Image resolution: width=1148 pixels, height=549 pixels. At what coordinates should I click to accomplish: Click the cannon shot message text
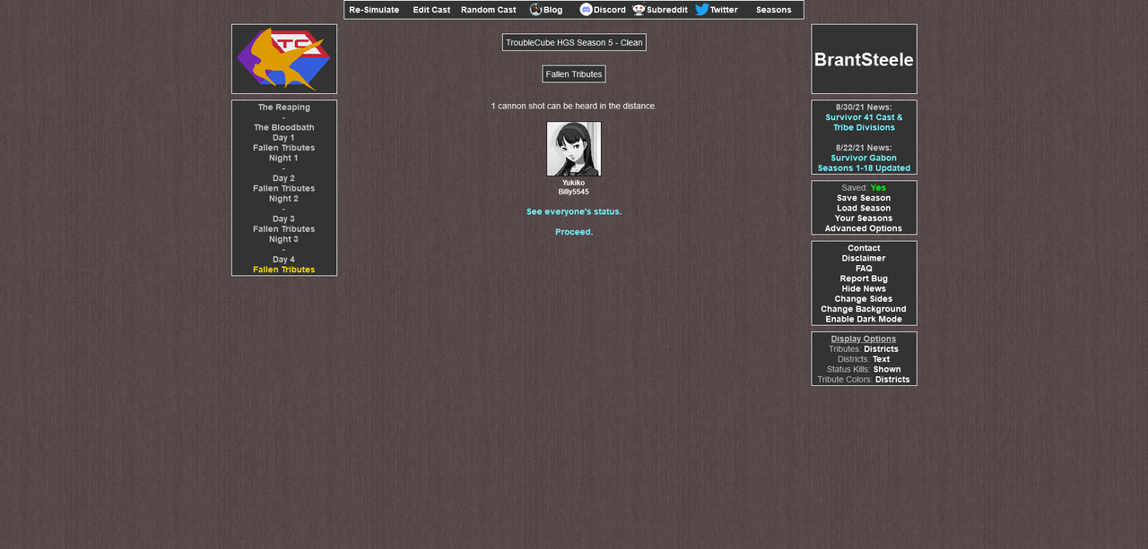(x=574, y=106)
